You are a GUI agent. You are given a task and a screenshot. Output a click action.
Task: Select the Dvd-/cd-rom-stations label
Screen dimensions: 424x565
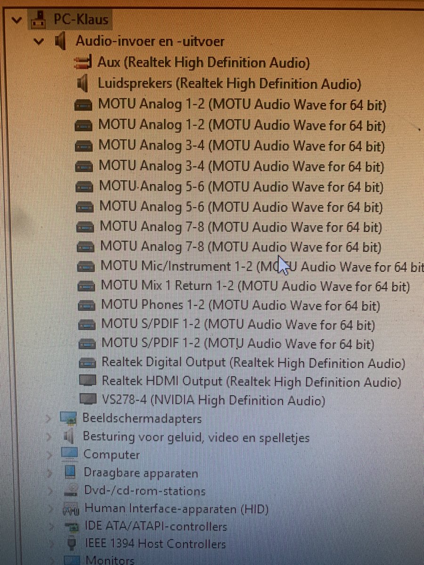coord(145,491)
